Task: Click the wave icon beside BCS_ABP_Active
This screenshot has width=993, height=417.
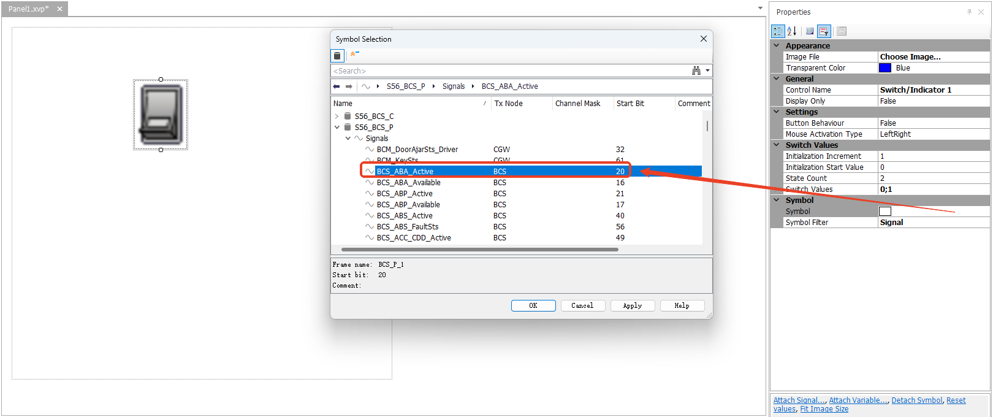Action: point(370,193)
